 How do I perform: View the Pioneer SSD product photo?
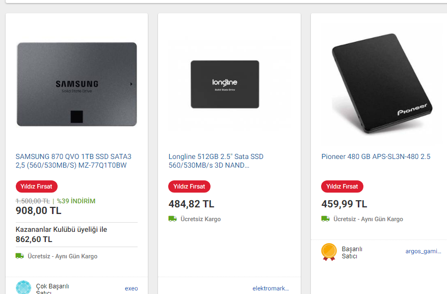pyautogui.click(x=380, y=84)
